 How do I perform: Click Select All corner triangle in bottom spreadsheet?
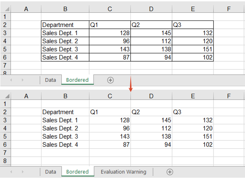click(x=7, y=96)
